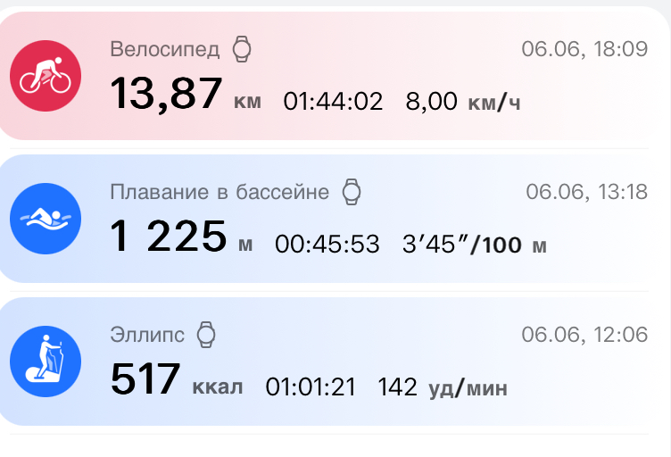Image resolution: width=671 pixels, height=457 pixels.
Task: Select the 517 ккал calories value
Action: click(176, 381)
